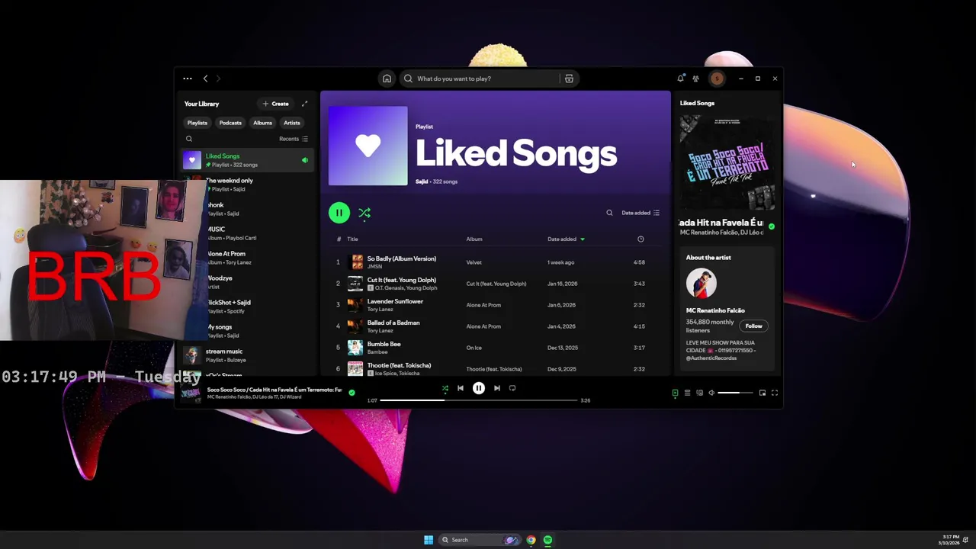
Task: Click the duration clock column icon
Action: [x=640, y=239]
